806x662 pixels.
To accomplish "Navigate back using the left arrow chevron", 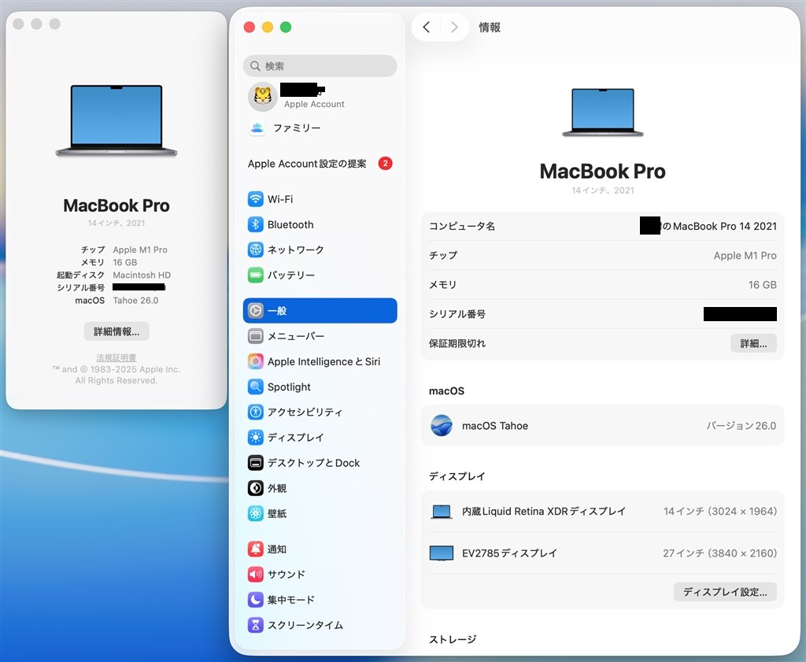I will click(425, 27).
